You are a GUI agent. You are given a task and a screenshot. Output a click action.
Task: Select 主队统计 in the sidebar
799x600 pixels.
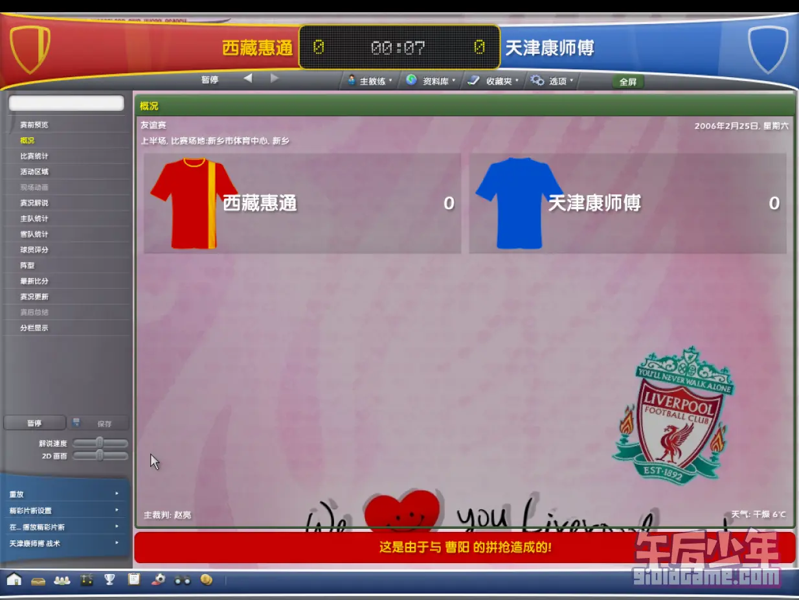(x=68, y=218)
